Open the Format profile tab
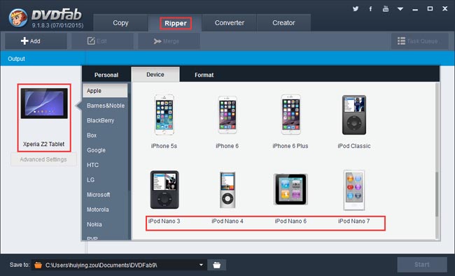Viewport: 455px width, 276px height. click(x=204, y=75)
